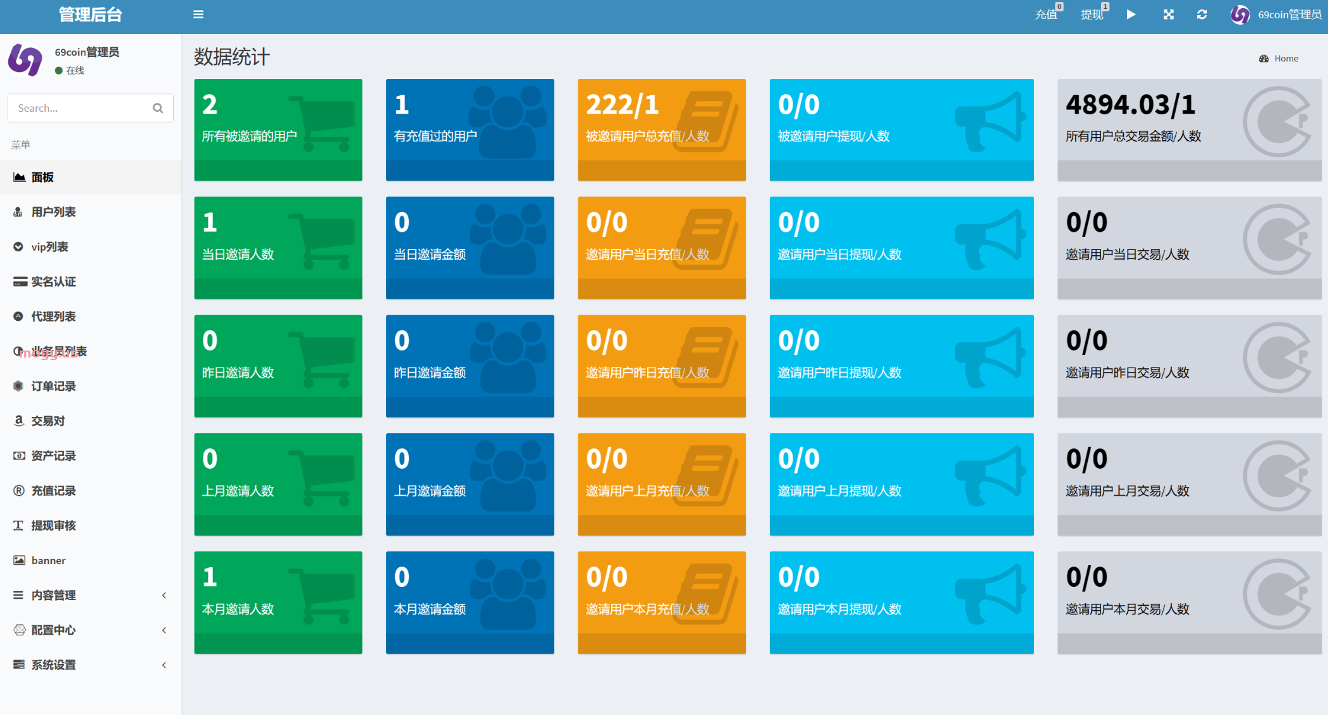The width and height of the screenshot is (1328, 715).
Task: Click the Home breadcrumb dashboard icon
Action: 1264,59
